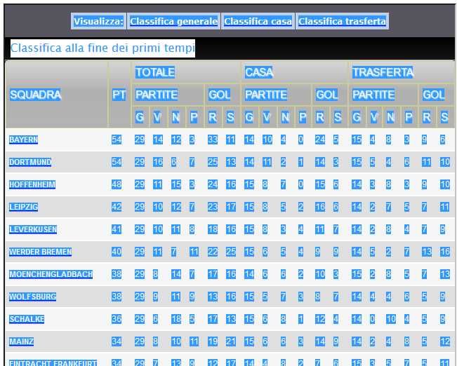Click Werder Bremen's points value 40
457x366 pixels.
(117, 252)
